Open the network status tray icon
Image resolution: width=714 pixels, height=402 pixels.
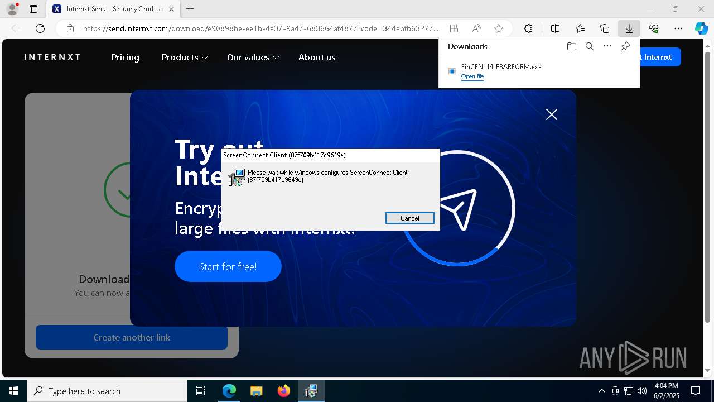point(629,391)
